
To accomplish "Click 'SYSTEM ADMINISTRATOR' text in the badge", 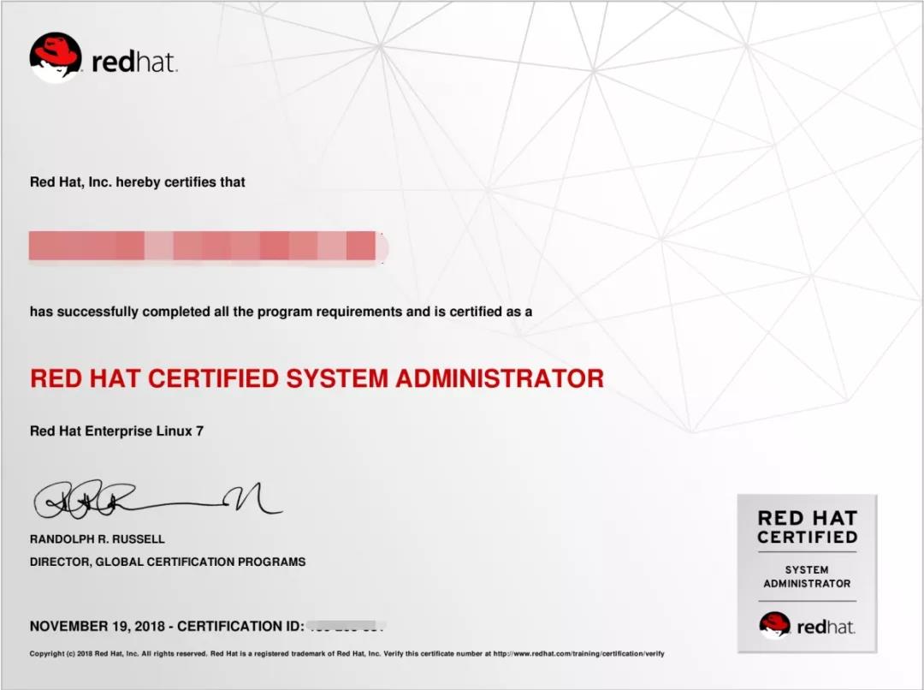I will (x=807, y=577).
